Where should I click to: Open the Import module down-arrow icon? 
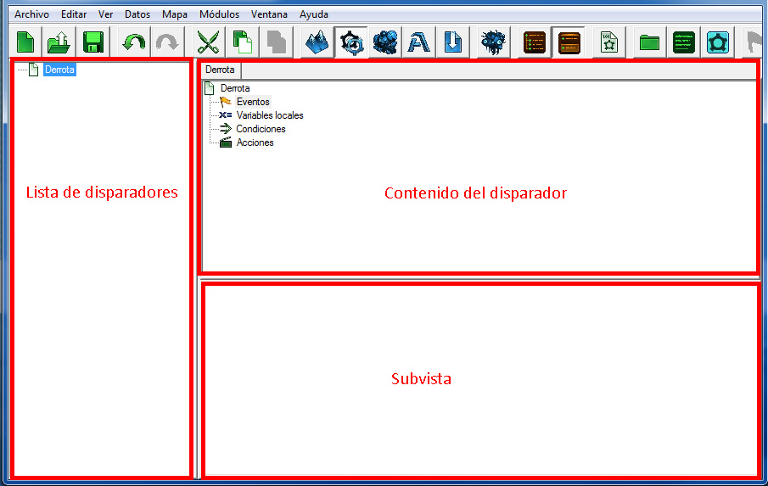tap(453, 42)
